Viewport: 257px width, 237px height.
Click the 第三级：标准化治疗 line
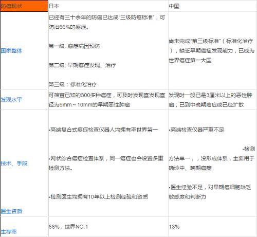pyautogui.click(x=73, y=84)
